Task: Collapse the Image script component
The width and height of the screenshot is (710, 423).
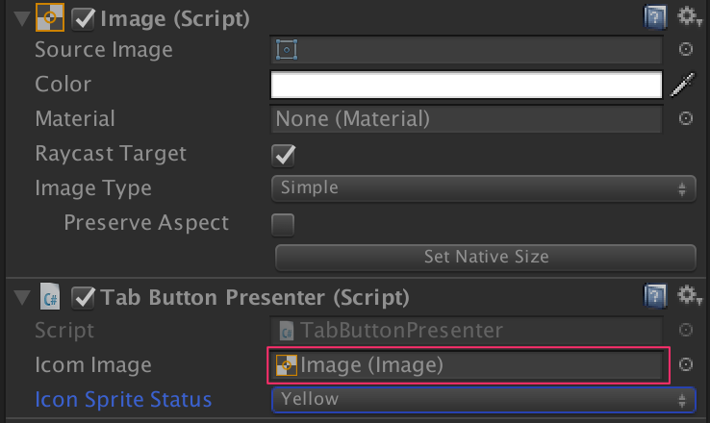Action: [21, 18]
